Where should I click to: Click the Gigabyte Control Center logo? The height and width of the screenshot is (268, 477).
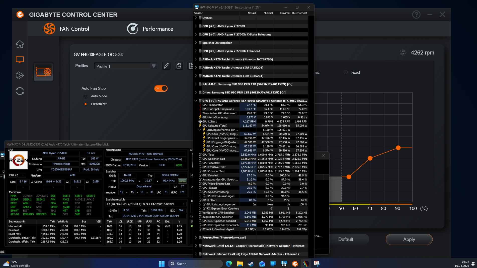coord(20,14)
